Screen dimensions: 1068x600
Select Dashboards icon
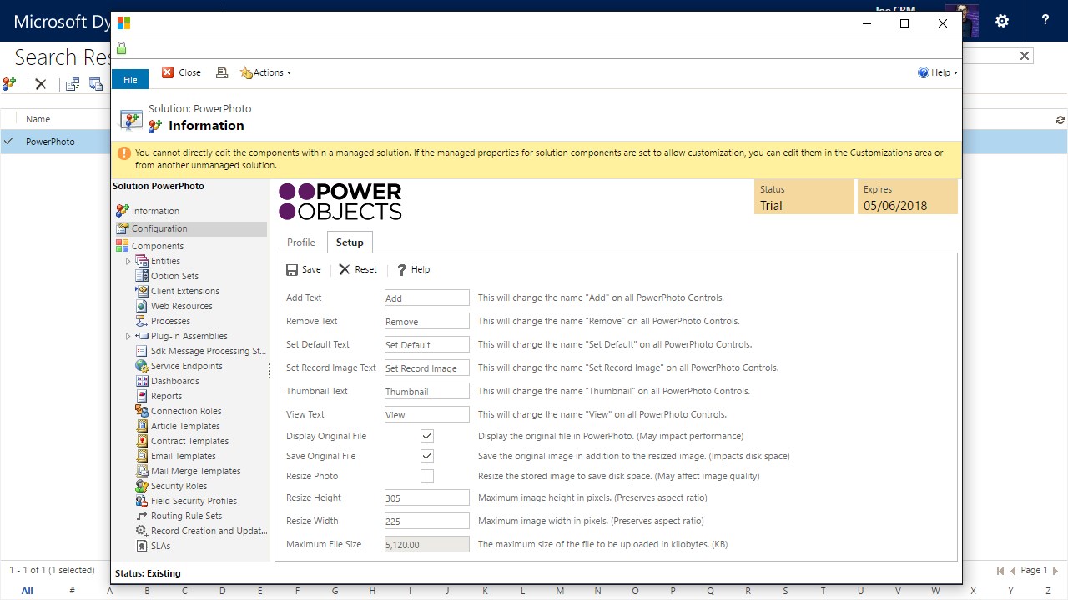click(x=142, y=381)
